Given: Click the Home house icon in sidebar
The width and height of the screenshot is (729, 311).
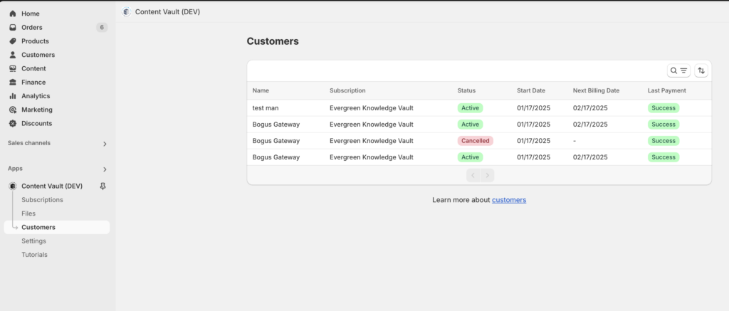Looking at the screenshot, I should [13, 14].
